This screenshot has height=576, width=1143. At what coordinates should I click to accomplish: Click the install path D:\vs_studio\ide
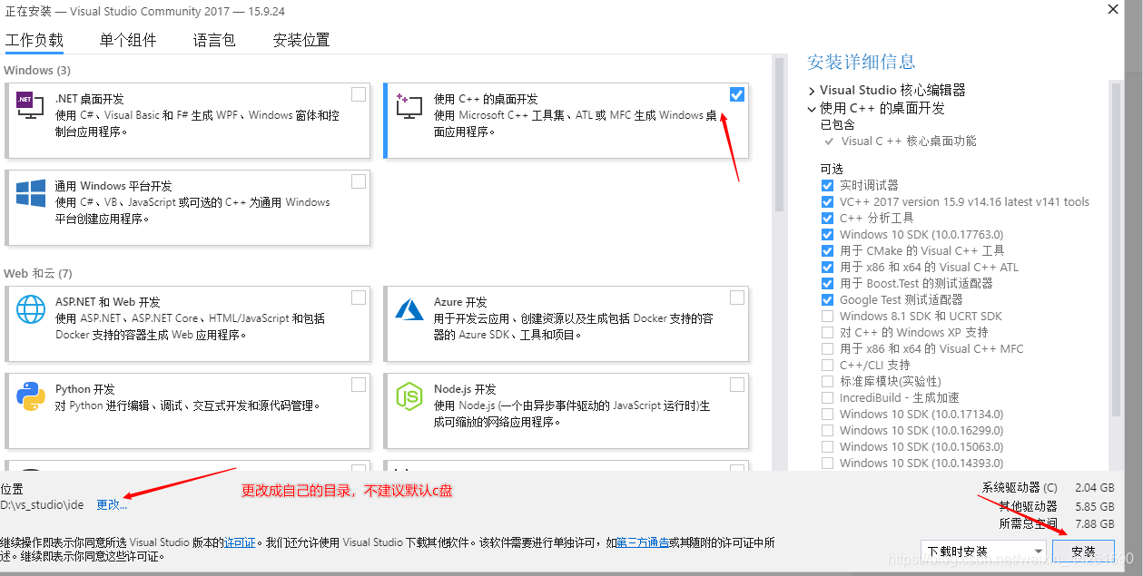(42, 504)
